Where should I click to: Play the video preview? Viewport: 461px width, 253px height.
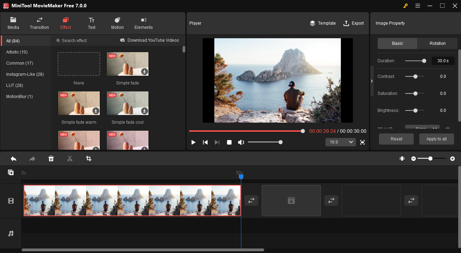pos(193,142)
